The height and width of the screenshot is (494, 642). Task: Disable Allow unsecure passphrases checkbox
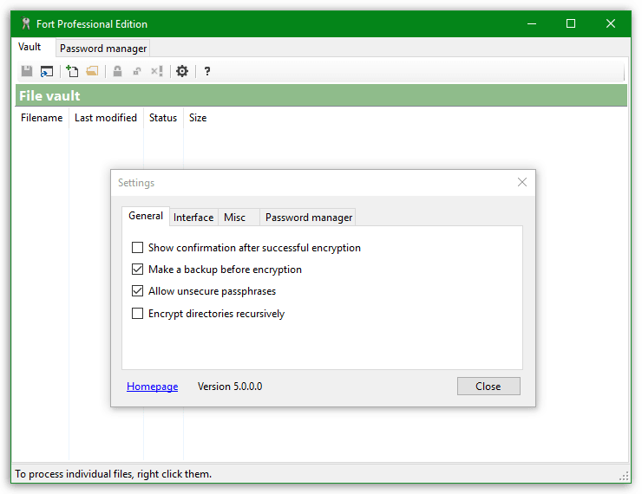pyautogui.click(x=137, y=291)
